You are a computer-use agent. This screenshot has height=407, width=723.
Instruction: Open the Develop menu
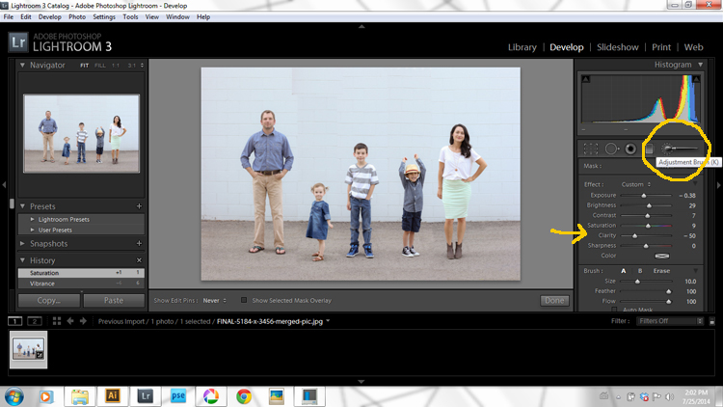pos(50,16)
